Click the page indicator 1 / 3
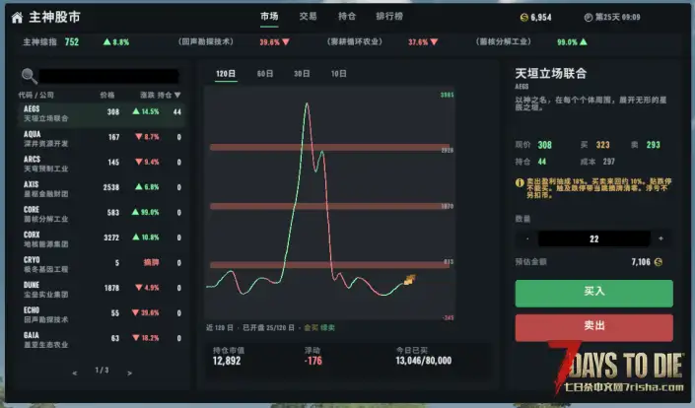 (102, 370)
